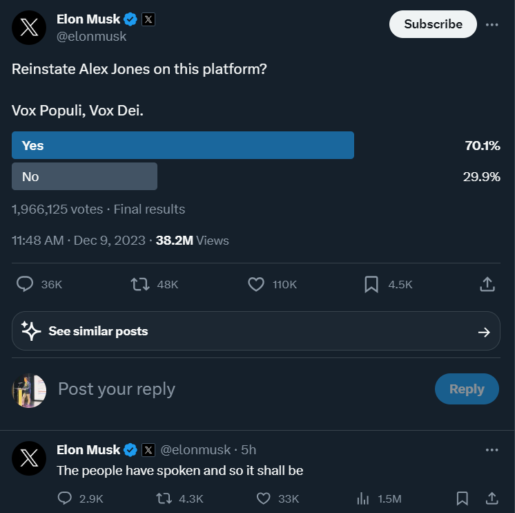Click the reply icon on main post
Image resolution: width=515 pixels, height=513 pixels.
tap(26, 284)
